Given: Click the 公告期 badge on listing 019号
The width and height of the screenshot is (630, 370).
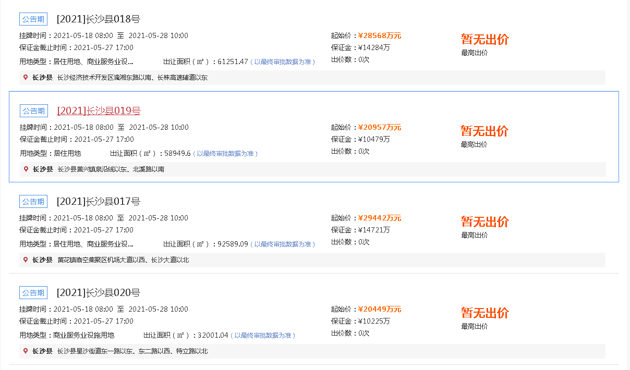Looking at the screenshot, I should (33, 110).
